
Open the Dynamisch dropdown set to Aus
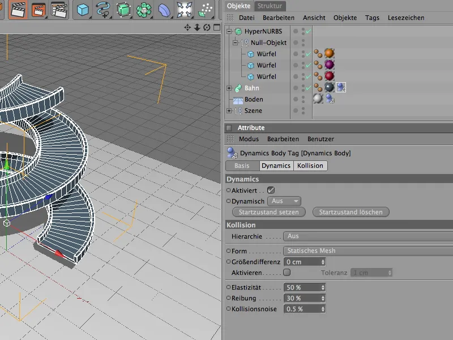pos(284,202)
